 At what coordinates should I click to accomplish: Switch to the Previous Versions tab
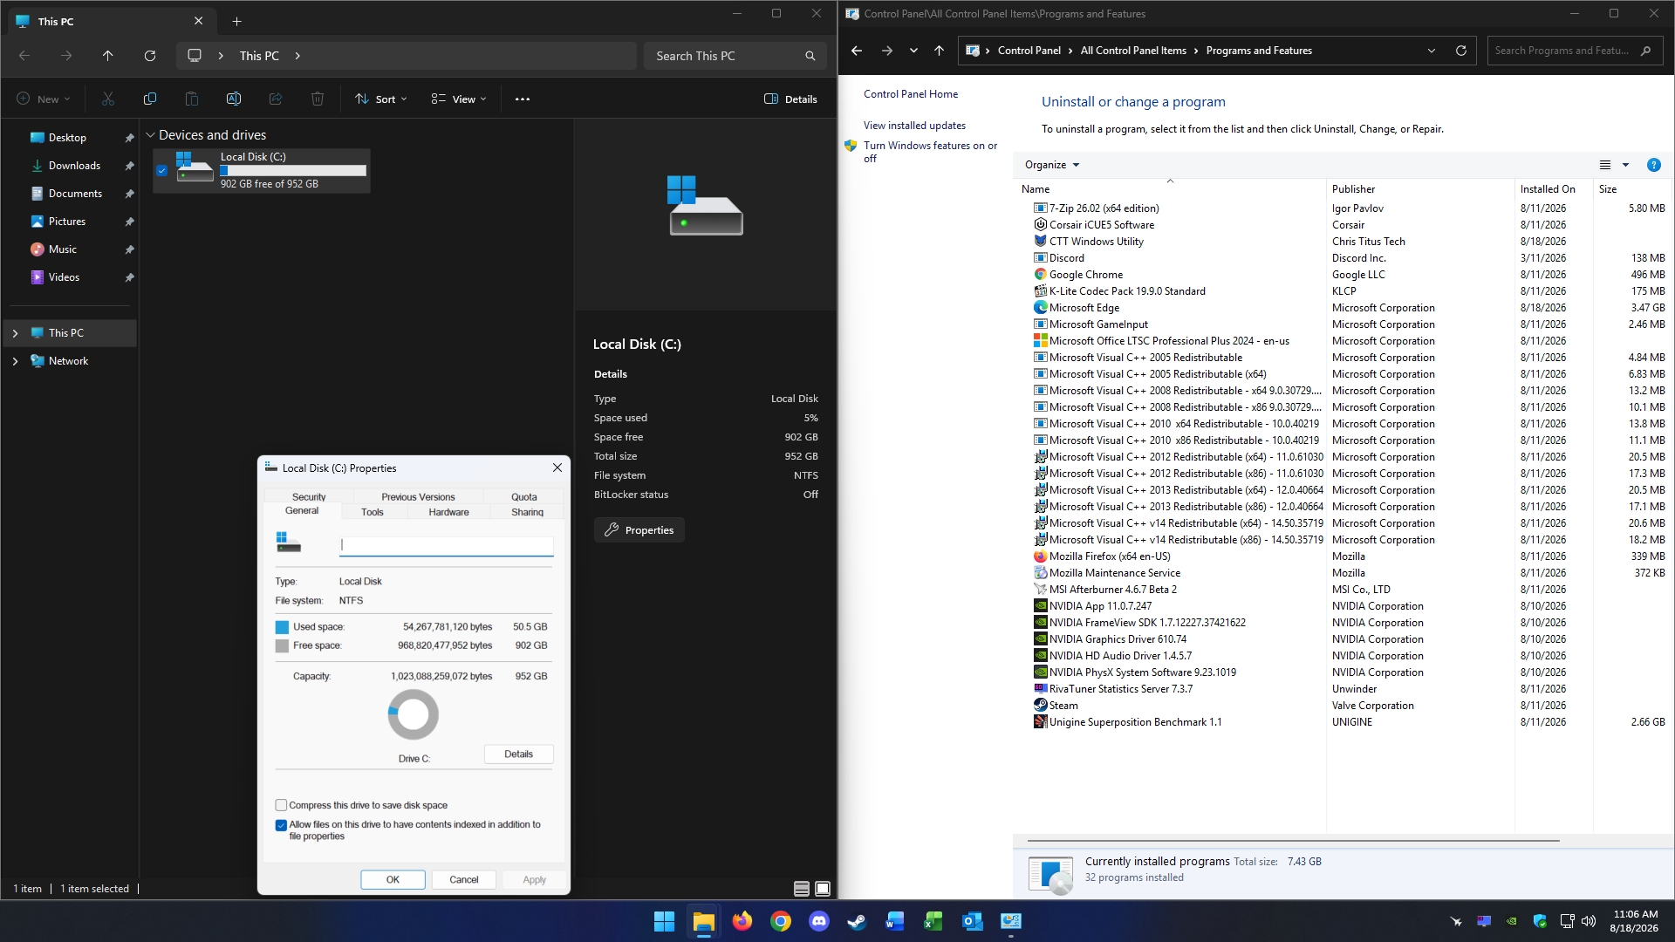418,497
